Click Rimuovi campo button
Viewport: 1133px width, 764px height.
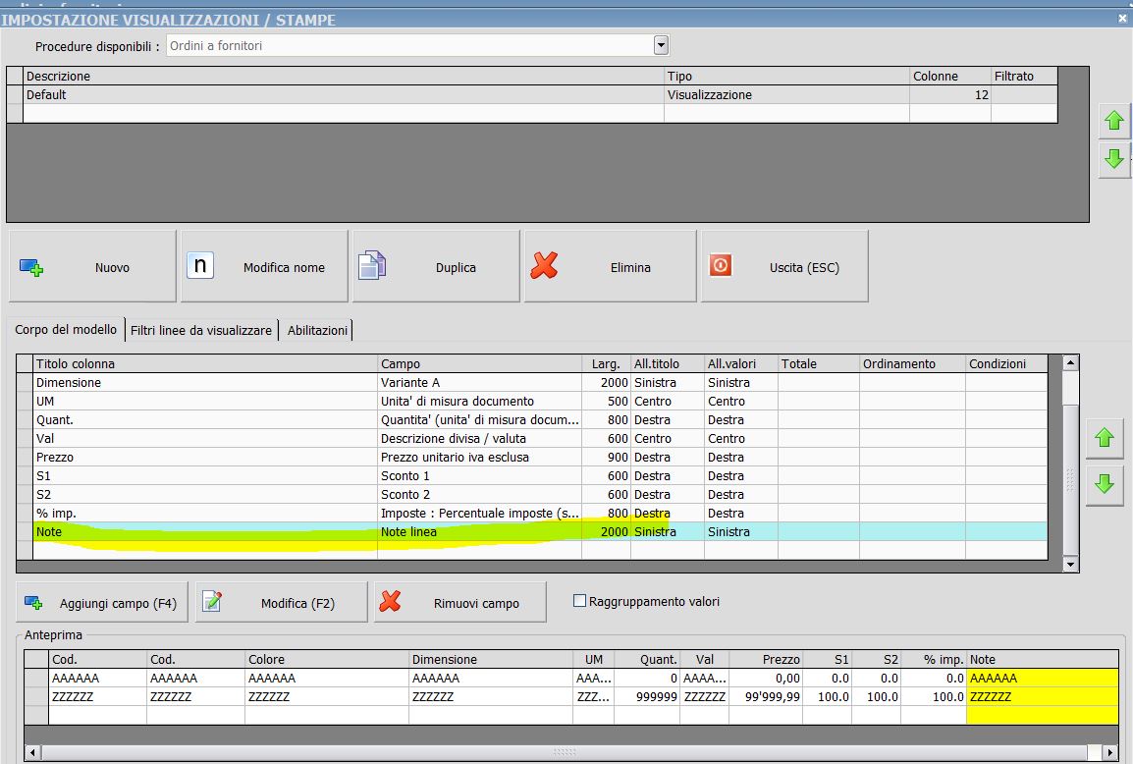point(459,603)
